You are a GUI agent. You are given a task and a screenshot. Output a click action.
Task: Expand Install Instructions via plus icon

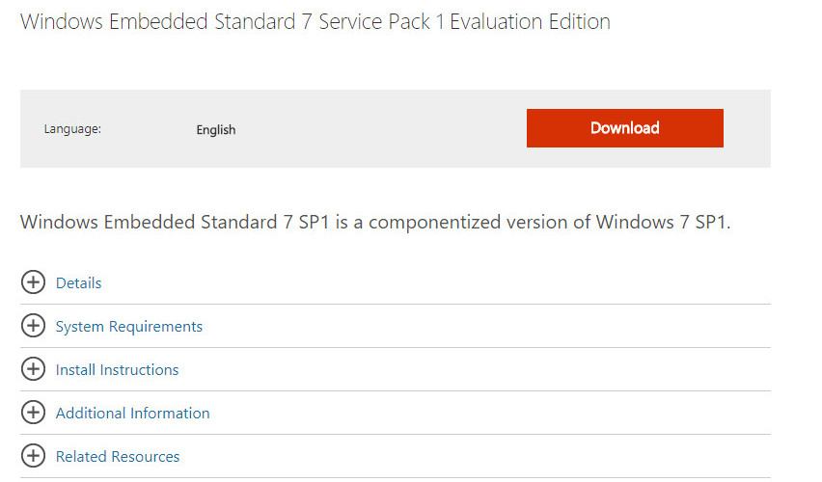[x=33, y=369]
